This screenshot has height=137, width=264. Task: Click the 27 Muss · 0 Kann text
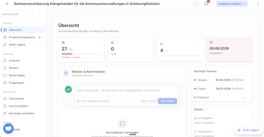click(71, 57)
